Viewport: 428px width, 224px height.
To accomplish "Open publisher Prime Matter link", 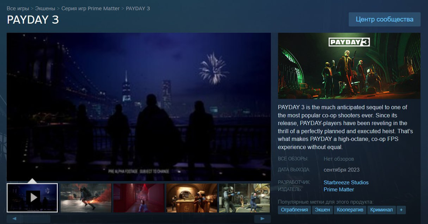I will point(339,189).
